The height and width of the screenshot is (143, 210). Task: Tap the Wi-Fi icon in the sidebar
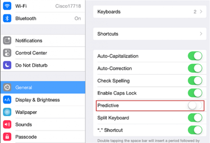click(x=7, y=6)
